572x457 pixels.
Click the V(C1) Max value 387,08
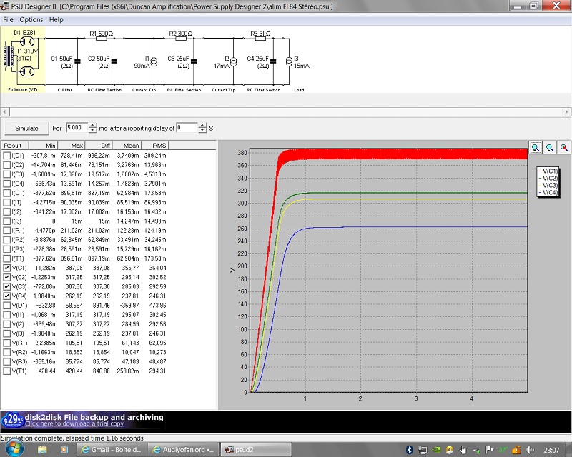click(x=74, y=268)
